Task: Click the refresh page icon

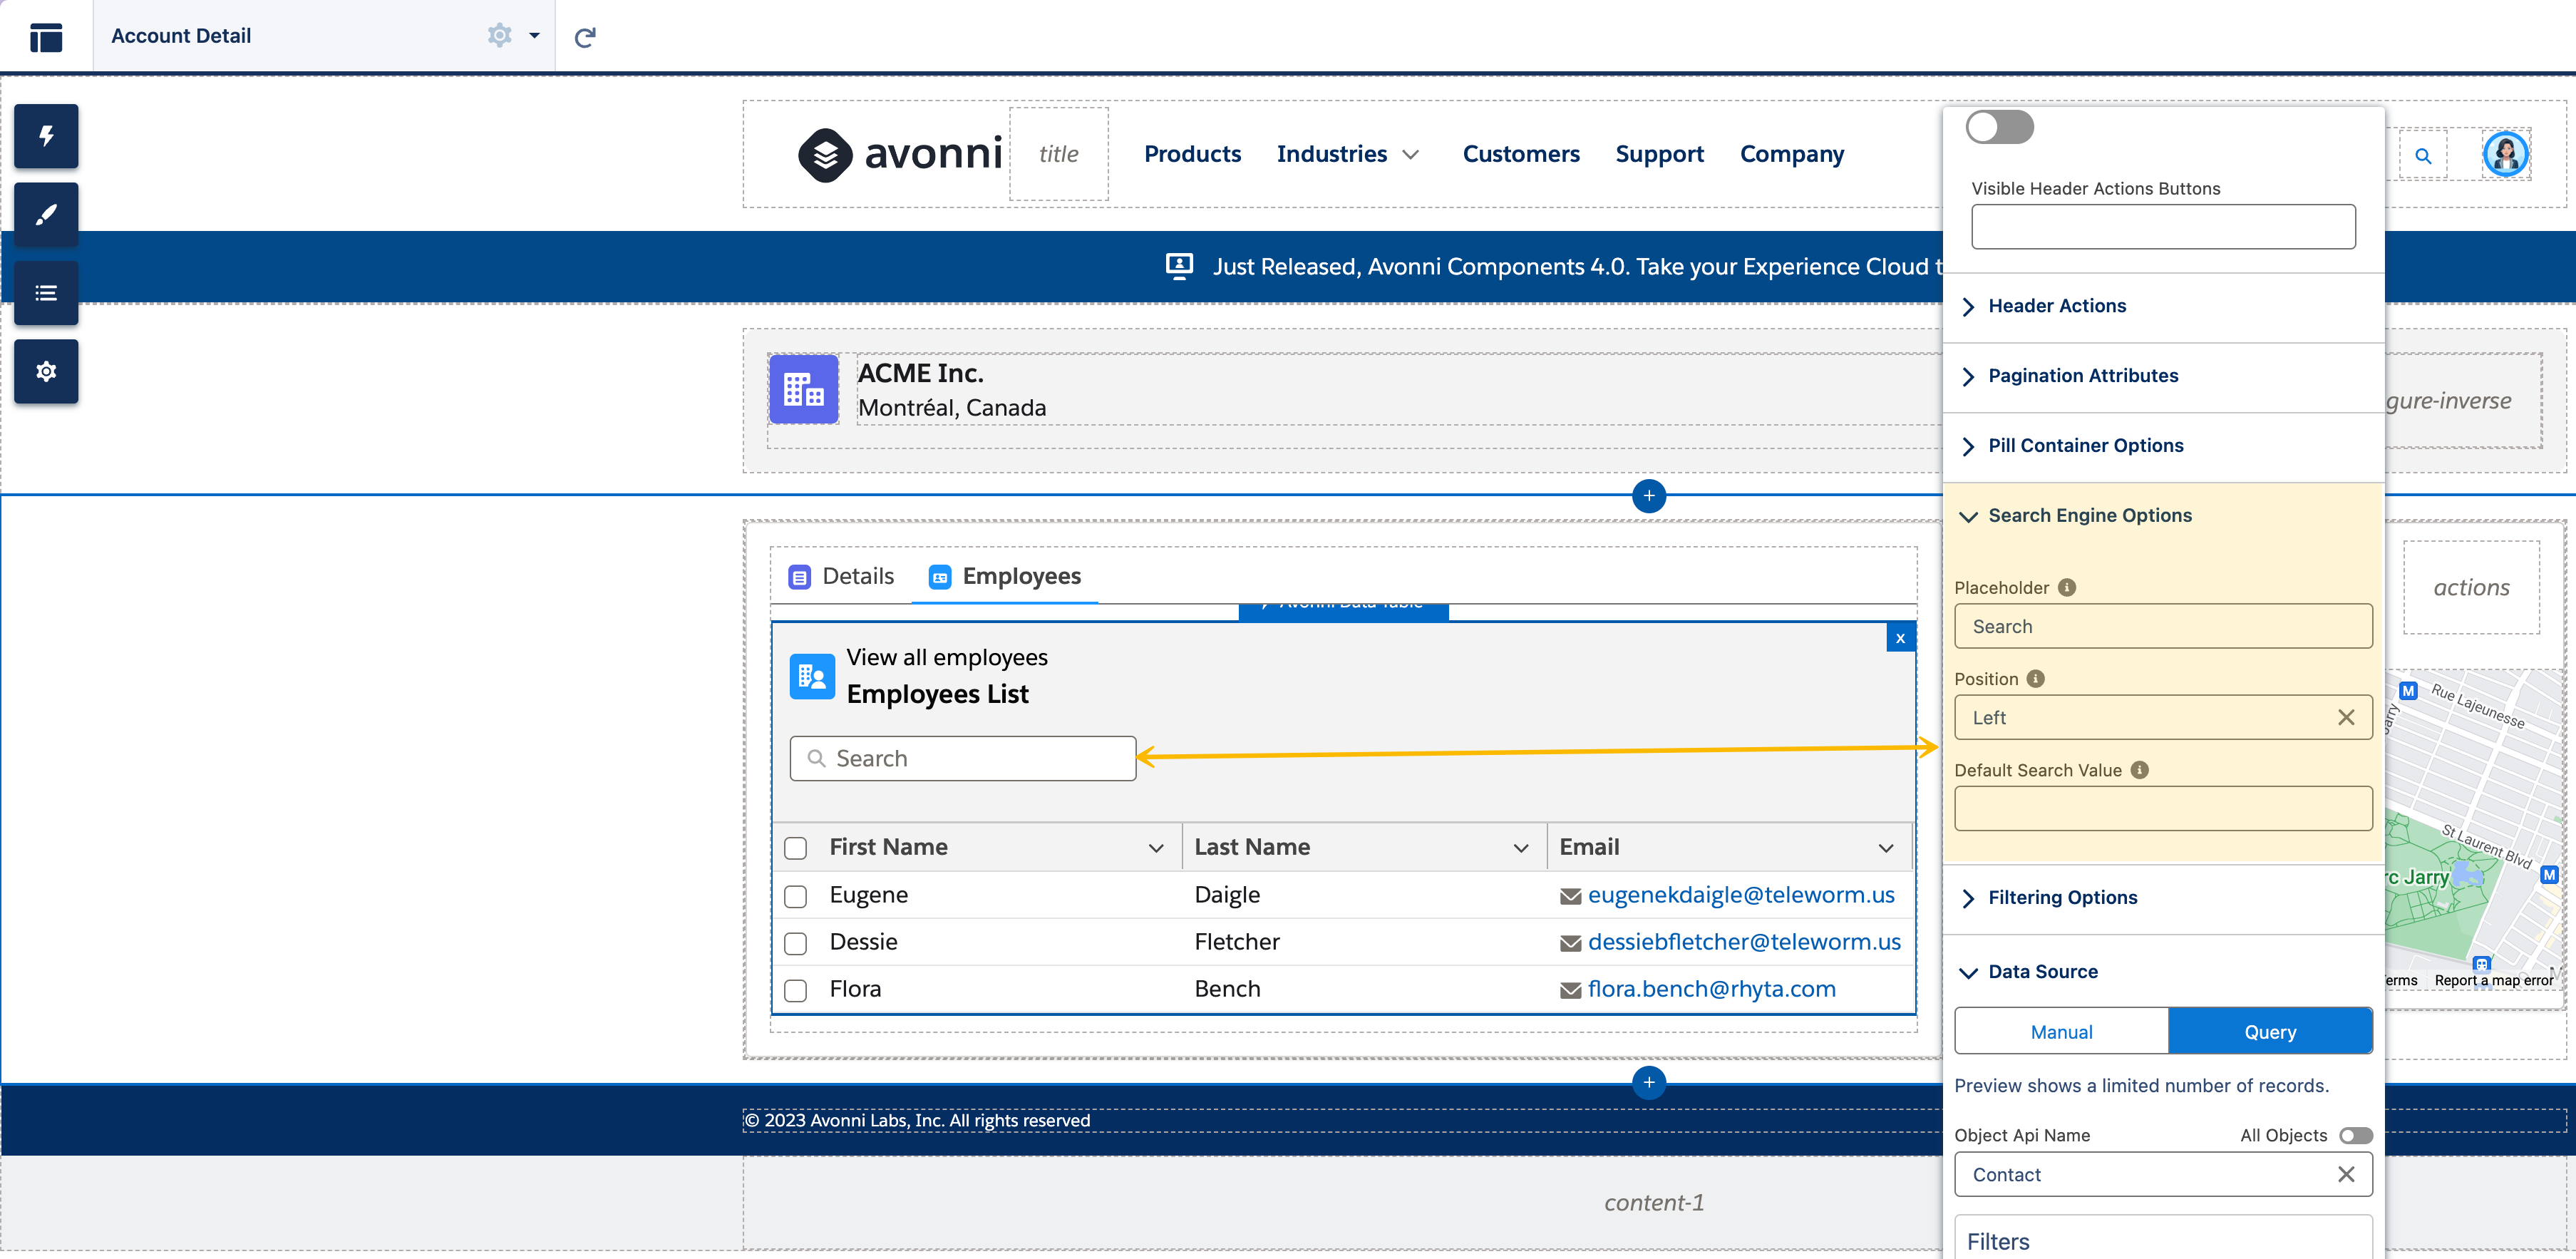Action: (585, 37)
